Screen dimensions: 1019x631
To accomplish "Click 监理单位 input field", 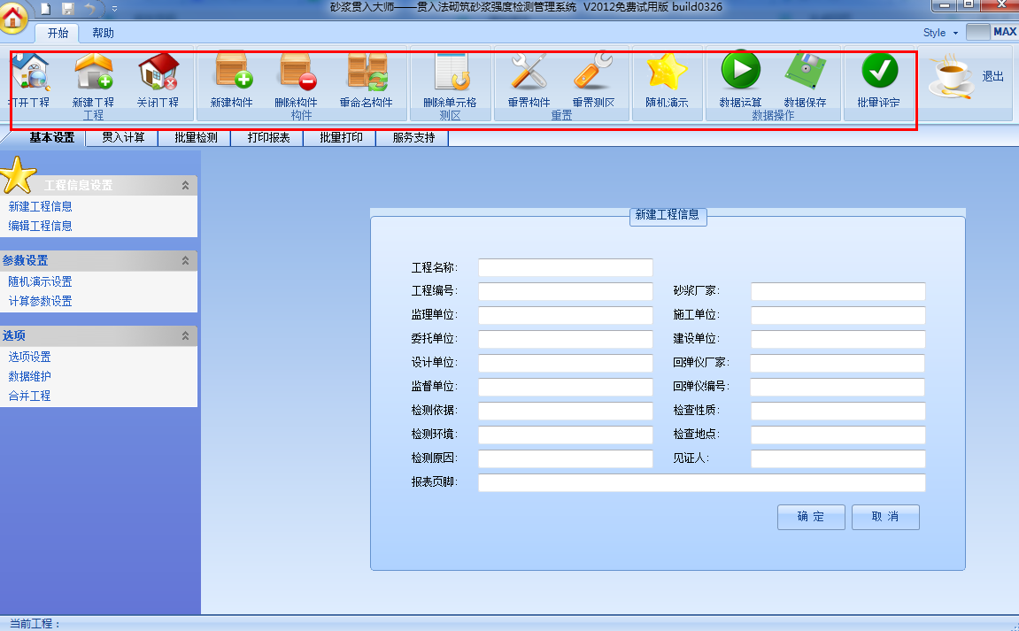I will pos(566,315).
